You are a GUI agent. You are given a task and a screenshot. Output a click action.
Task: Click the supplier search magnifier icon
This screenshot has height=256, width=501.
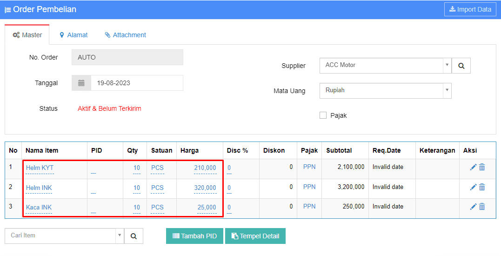click(461, 66)
